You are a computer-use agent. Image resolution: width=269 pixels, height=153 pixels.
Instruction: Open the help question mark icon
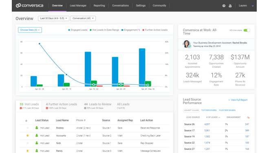(224, 6)
